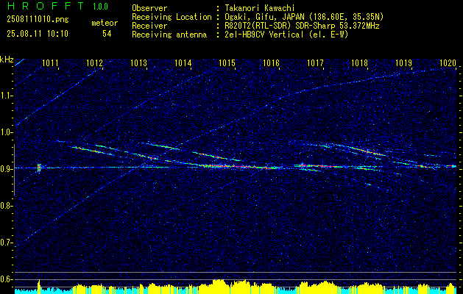Click the 1011 time axis marker
The height and width of the screenshot is (294, 463).
coord(50,62)
